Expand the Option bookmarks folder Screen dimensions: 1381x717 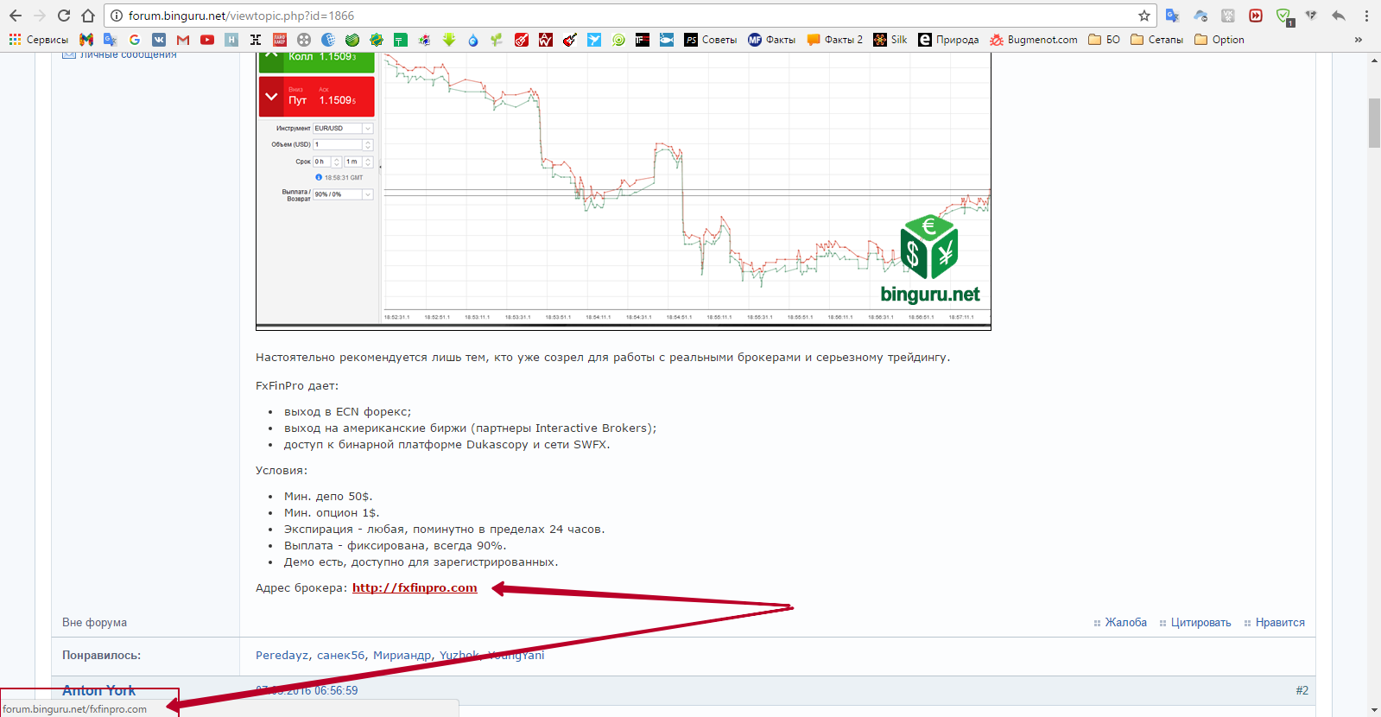tap(1219, 40)
